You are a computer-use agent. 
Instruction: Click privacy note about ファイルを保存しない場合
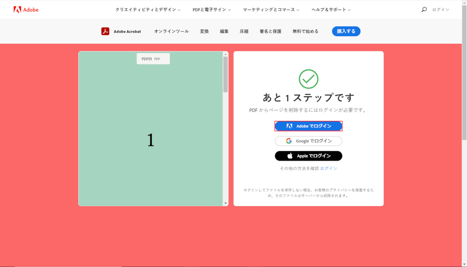309,193
